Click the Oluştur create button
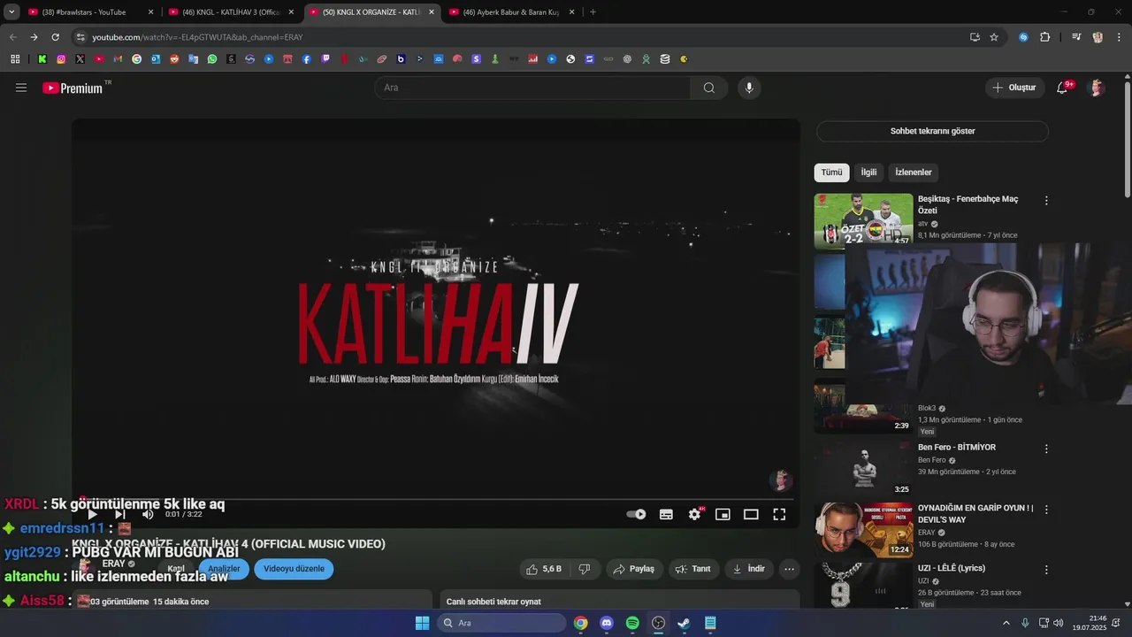This screenshot has width=1132, height=637. 1014,88
